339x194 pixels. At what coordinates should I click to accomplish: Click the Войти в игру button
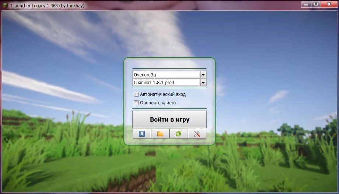(x=169, y=119)
